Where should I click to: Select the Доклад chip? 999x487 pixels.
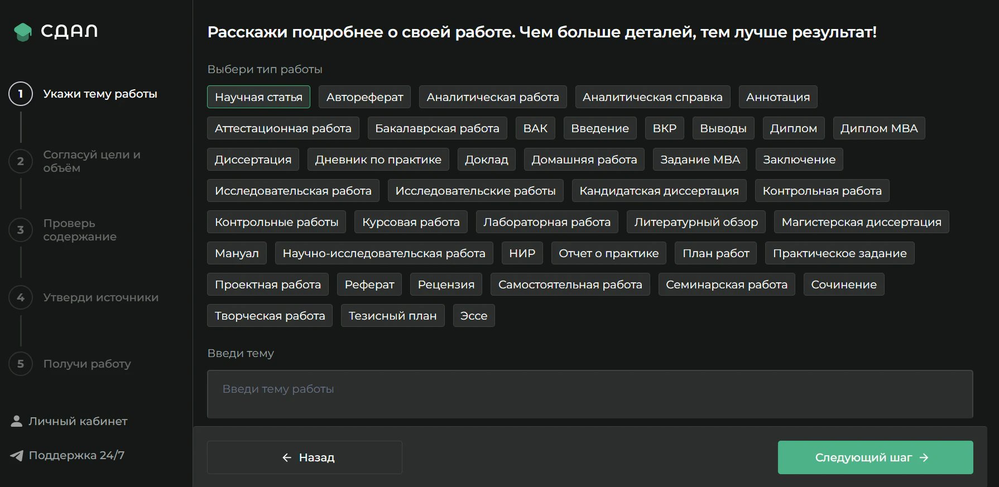486,160
